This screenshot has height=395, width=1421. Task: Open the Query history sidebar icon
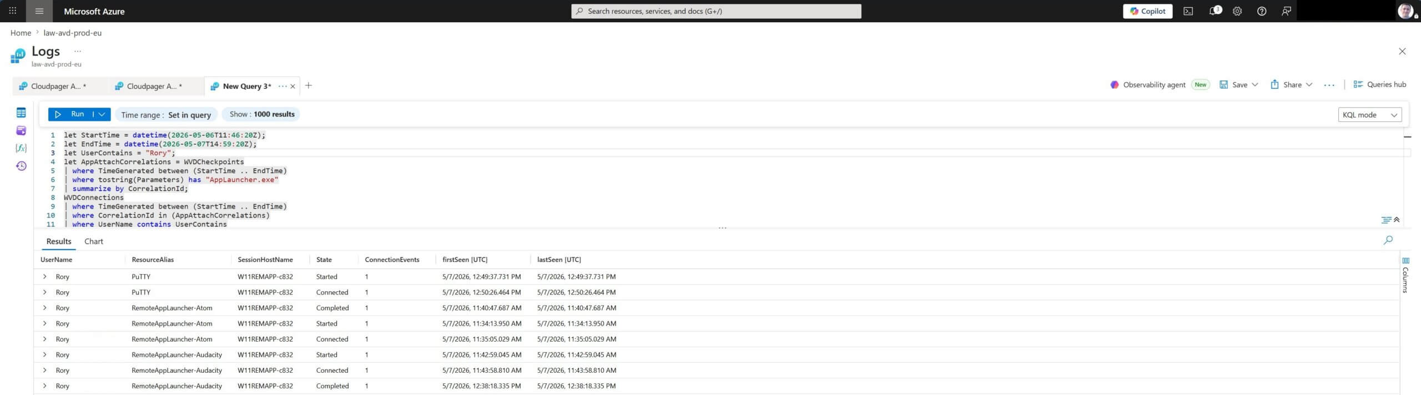click(21, 166)
